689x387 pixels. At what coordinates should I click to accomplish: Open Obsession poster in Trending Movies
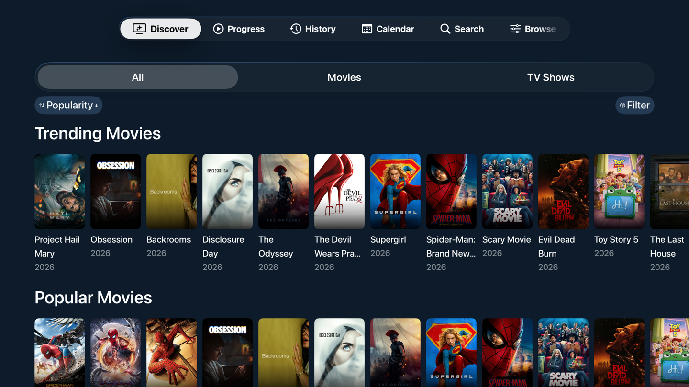115,191
